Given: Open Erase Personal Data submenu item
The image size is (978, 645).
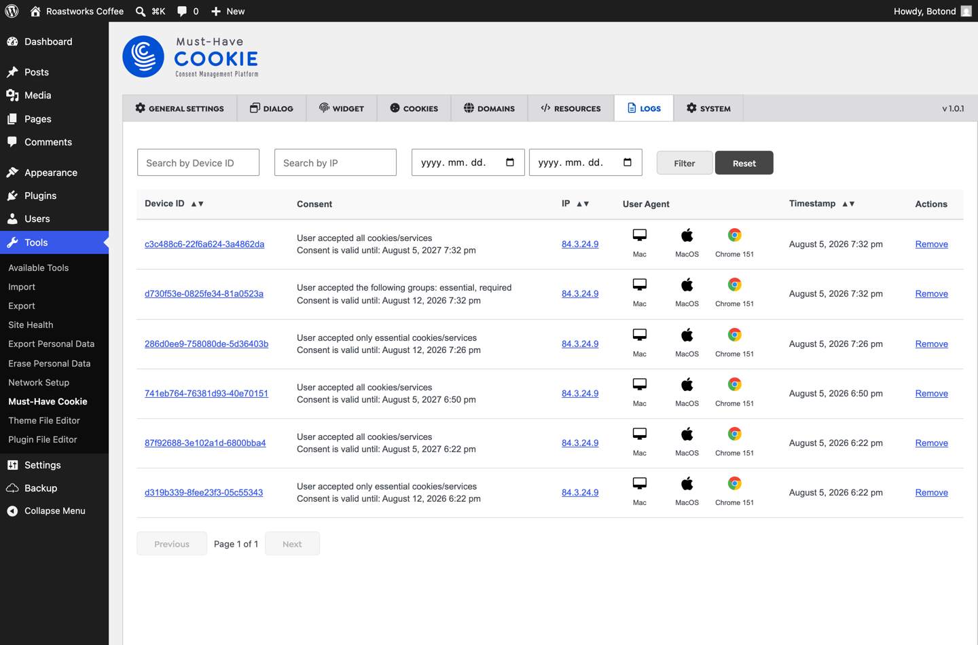Looking at the screenshot, I should coord(50,363).
